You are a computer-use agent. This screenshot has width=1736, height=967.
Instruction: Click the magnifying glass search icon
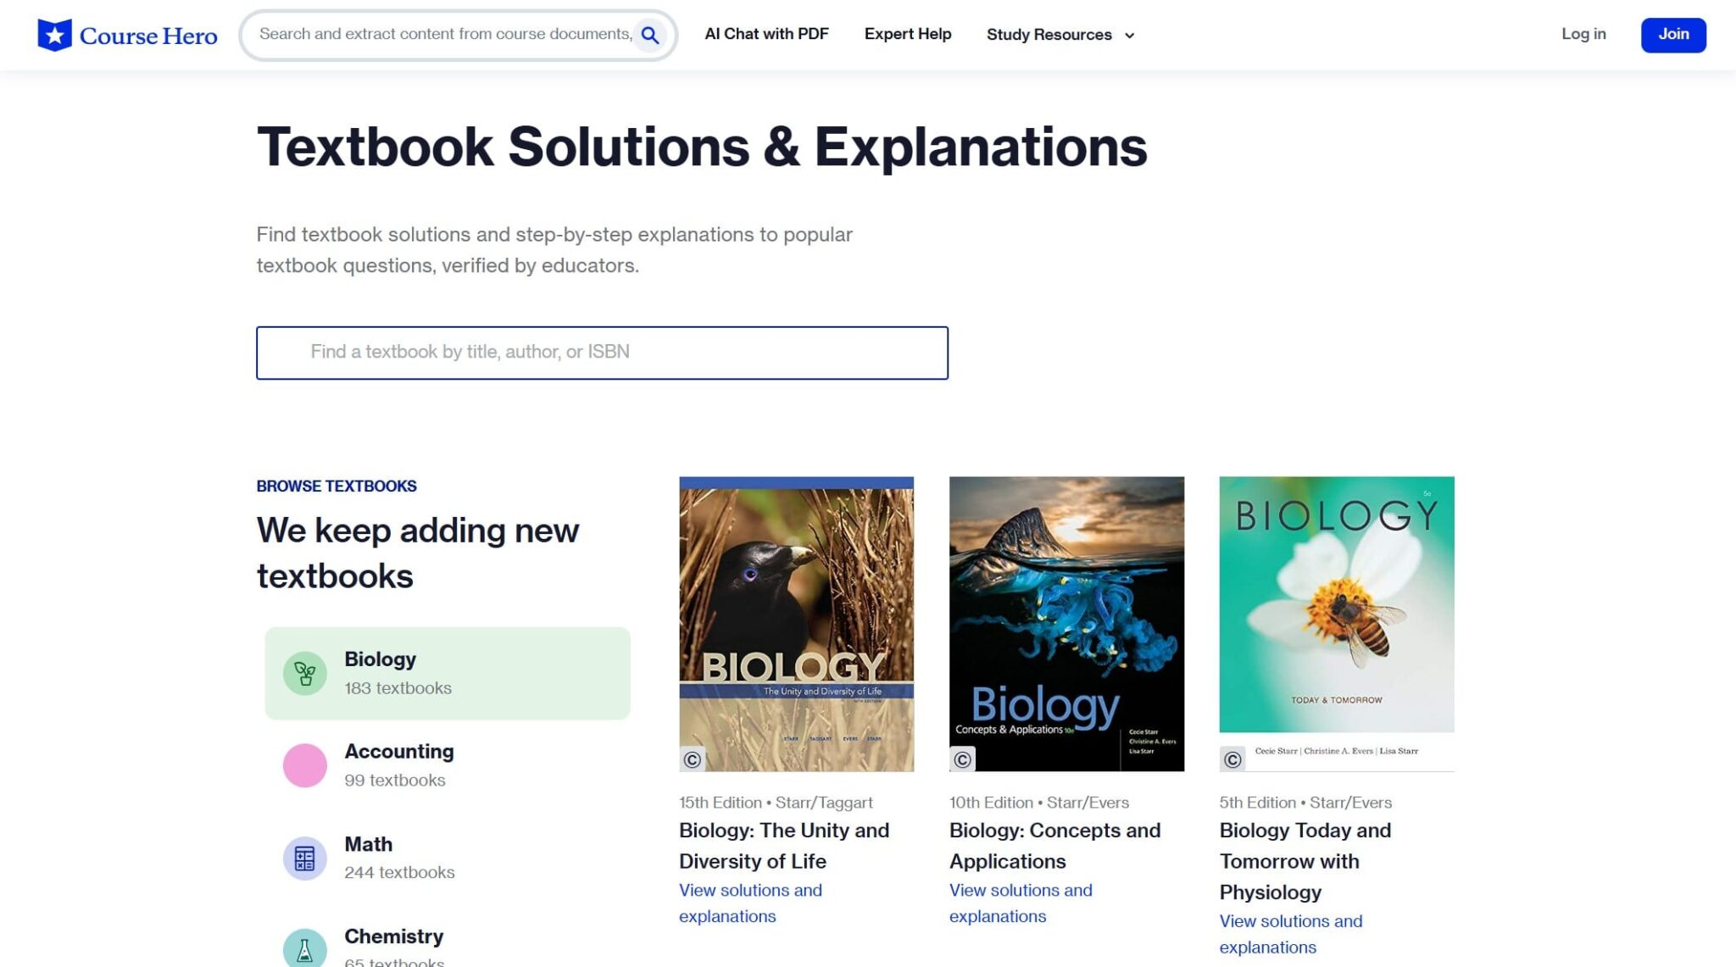click(650, 35)
